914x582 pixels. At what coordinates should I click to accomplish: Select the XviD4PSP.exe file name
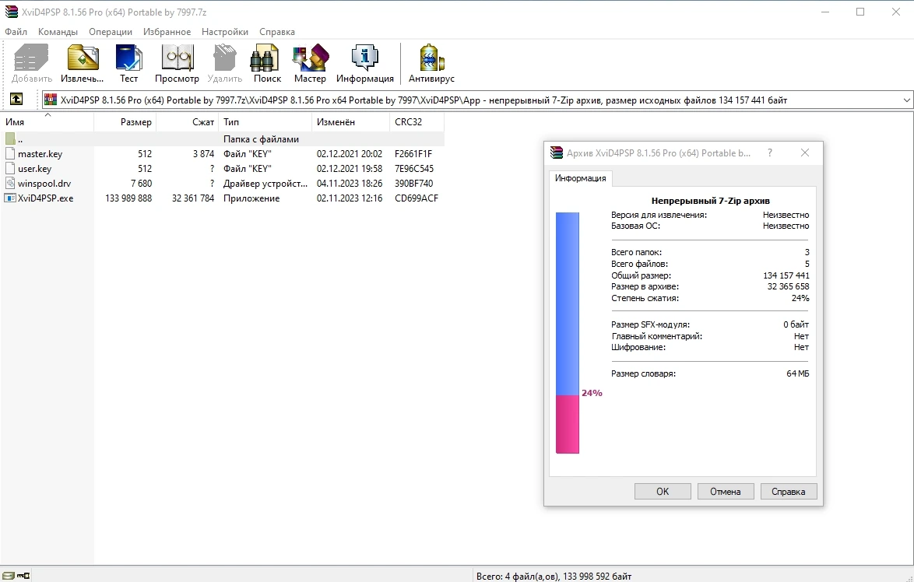[x=45, y=198]
